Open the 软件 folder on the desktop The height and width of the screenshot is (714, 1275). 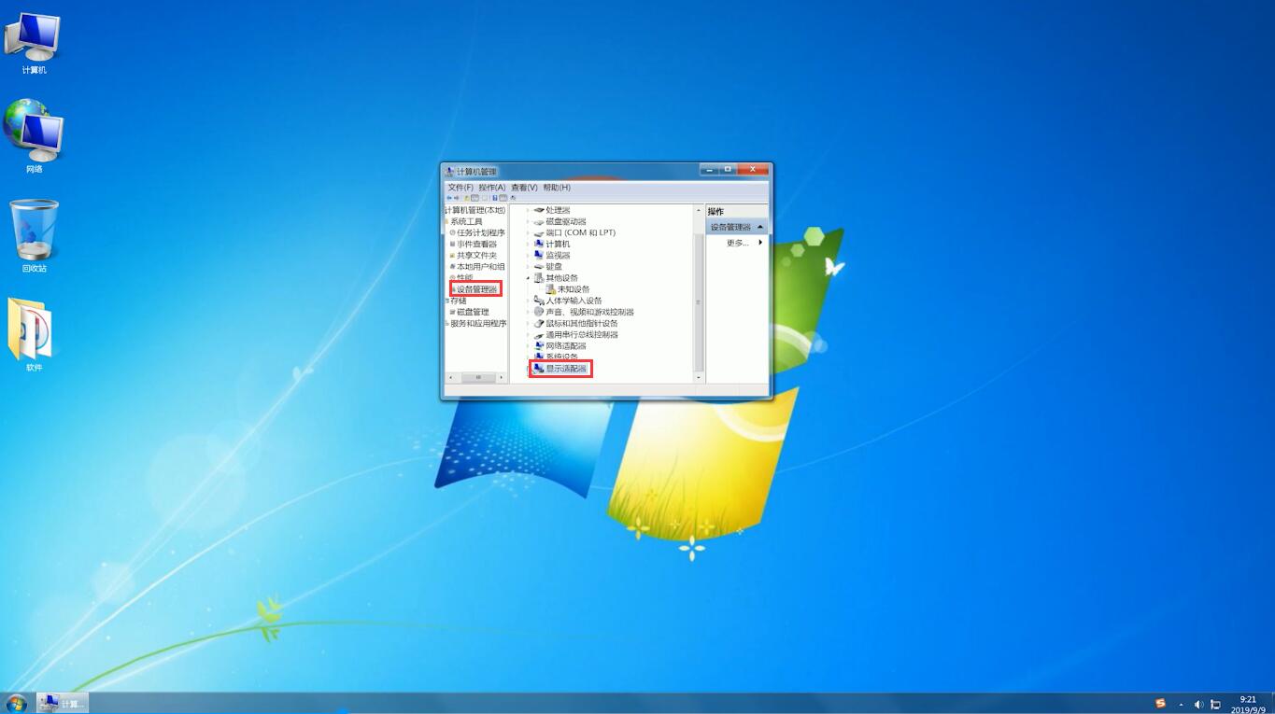point(34,335)
